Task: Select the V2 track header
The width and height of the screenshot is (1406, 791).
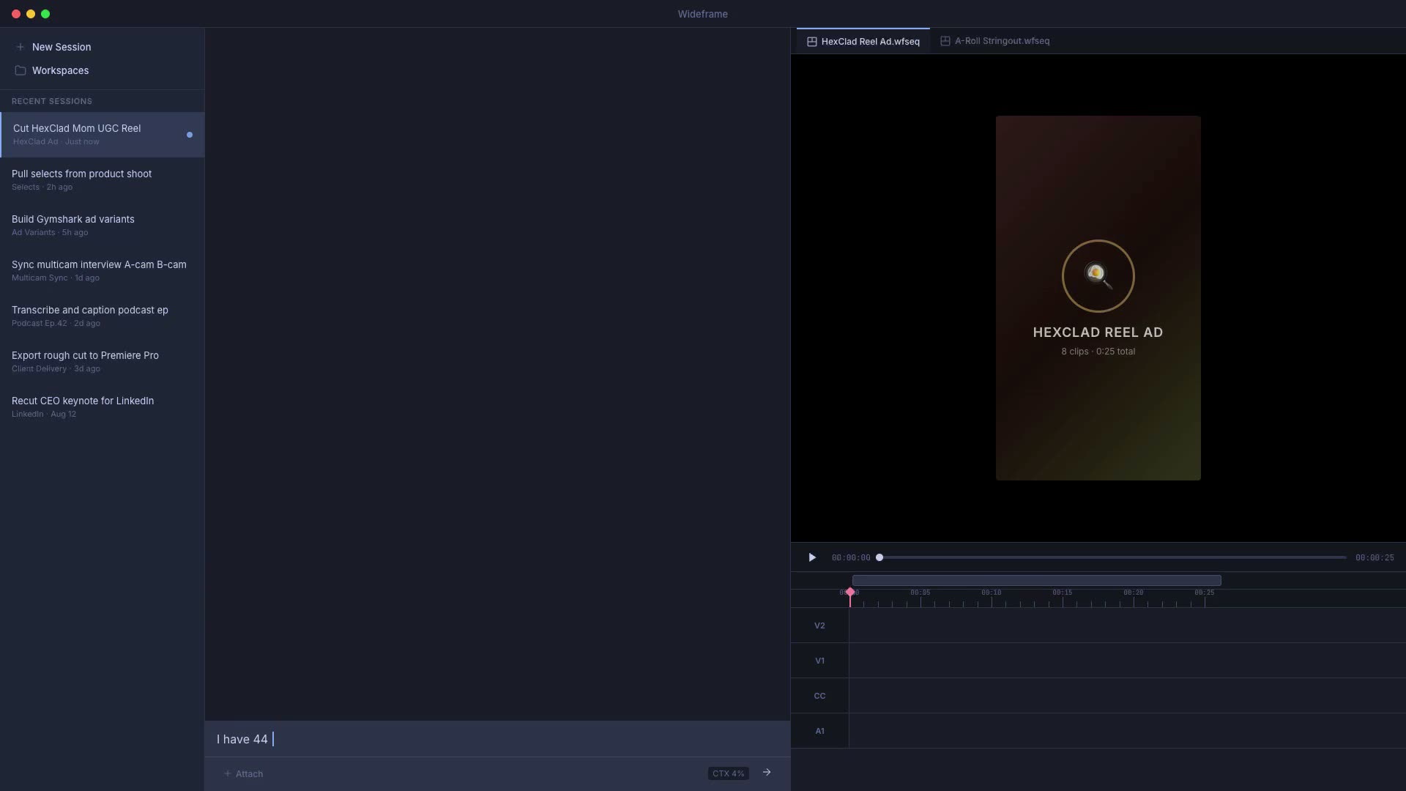Action: 819,625
